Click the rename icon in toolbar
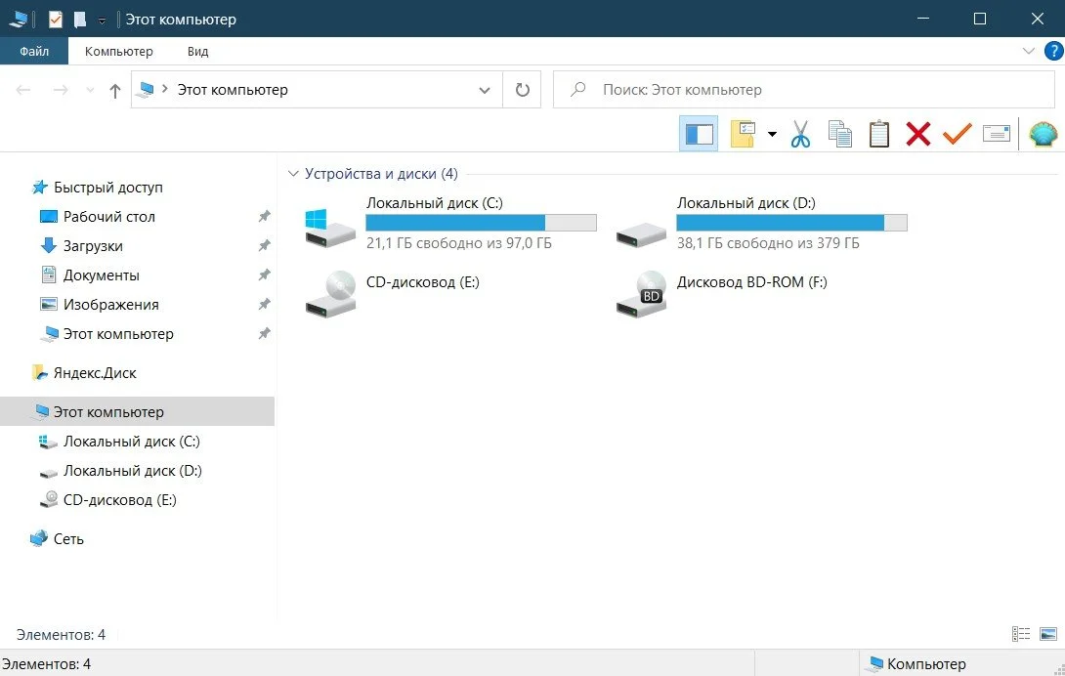Viewport: 1065px width, 676px height. (997, 134)
